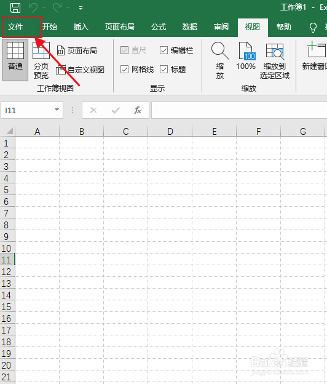Select column E header
Viewport: 327px width, 384px height.
click(215, 131)
